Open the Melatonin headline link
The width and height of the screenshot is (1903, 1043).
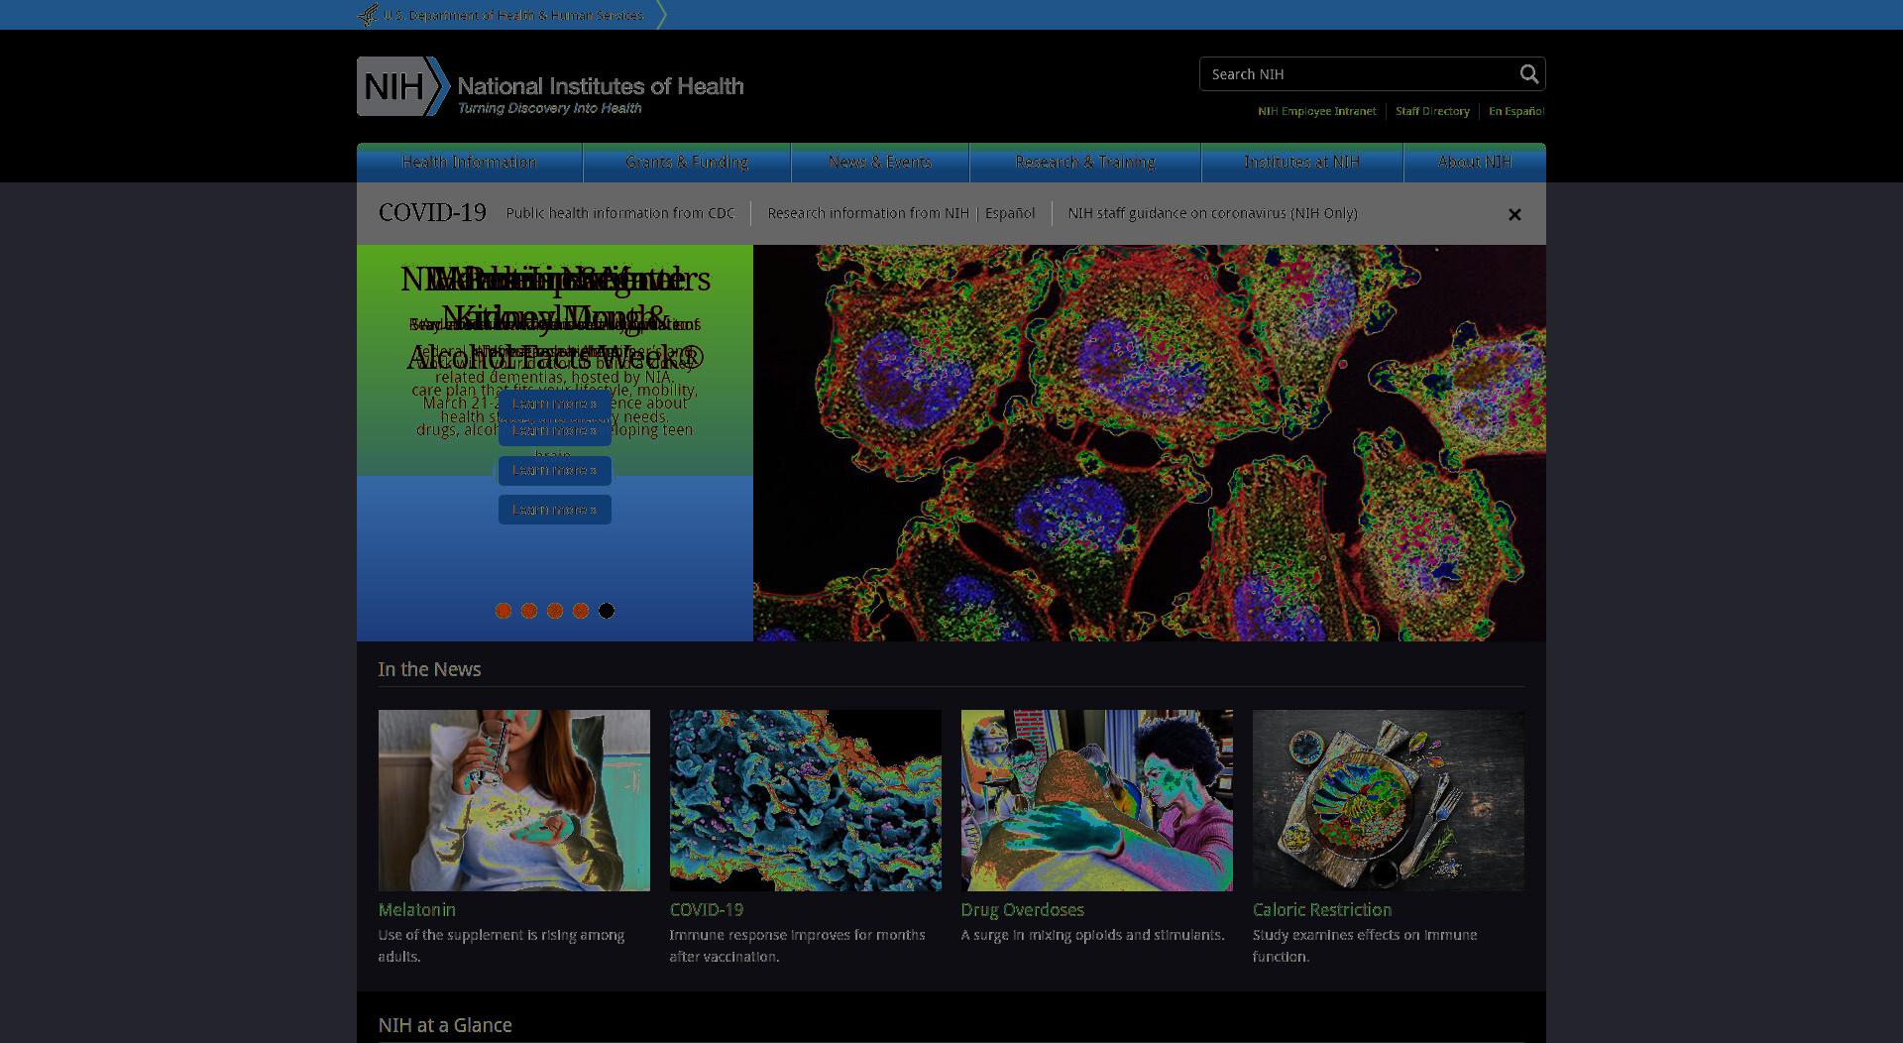(417, 910)
